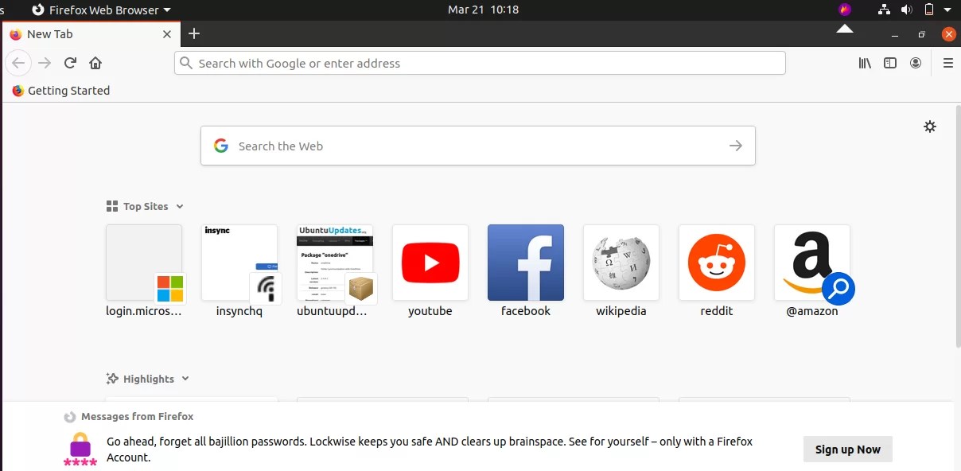Open the Firefox account menu
961x471 pixels.
(916, 63)
